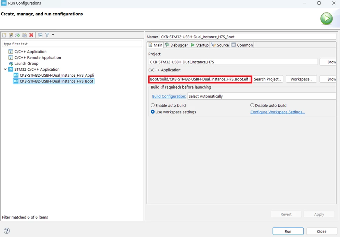The height and width of the screenshot is (237, 340).
Task: Click the Close button
Action: pyautogui.click(x=322, y=231)
